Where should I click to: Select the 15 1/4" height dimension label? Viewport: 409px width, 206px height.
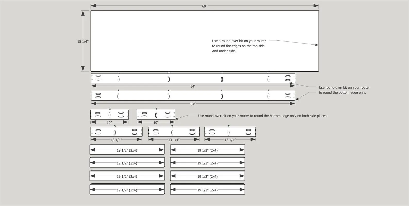pyautogui.click(x=83, y=41)
